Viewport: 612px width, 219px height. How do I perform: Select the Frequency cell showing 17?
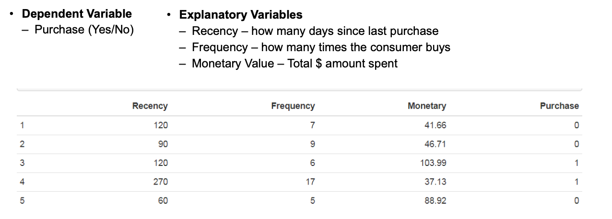tap(310, 182)
